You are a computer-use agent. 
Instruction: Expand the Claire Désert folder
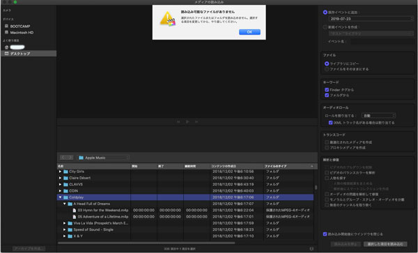point(60,178)
